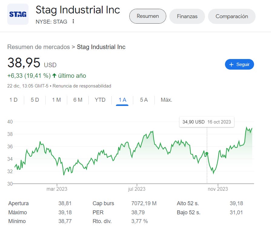This screenshot has height=227, width=271.
Task: Open the Renuncia de responsabilidad link
Action: tap(82, 86)
